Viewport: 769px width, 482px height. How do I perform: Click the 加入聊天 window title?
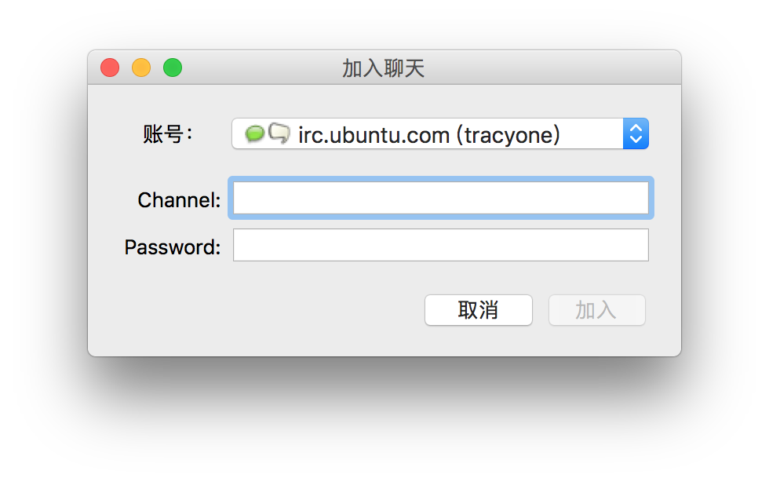[x=383, y=68]
